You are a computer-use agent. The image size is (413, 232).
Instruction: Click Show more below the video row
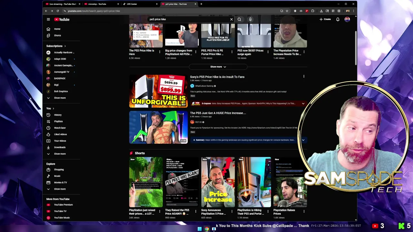point(218,67)
